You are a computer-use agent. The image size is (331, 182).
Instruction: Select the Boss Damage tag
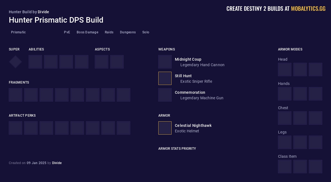click(x=87, y=32)
